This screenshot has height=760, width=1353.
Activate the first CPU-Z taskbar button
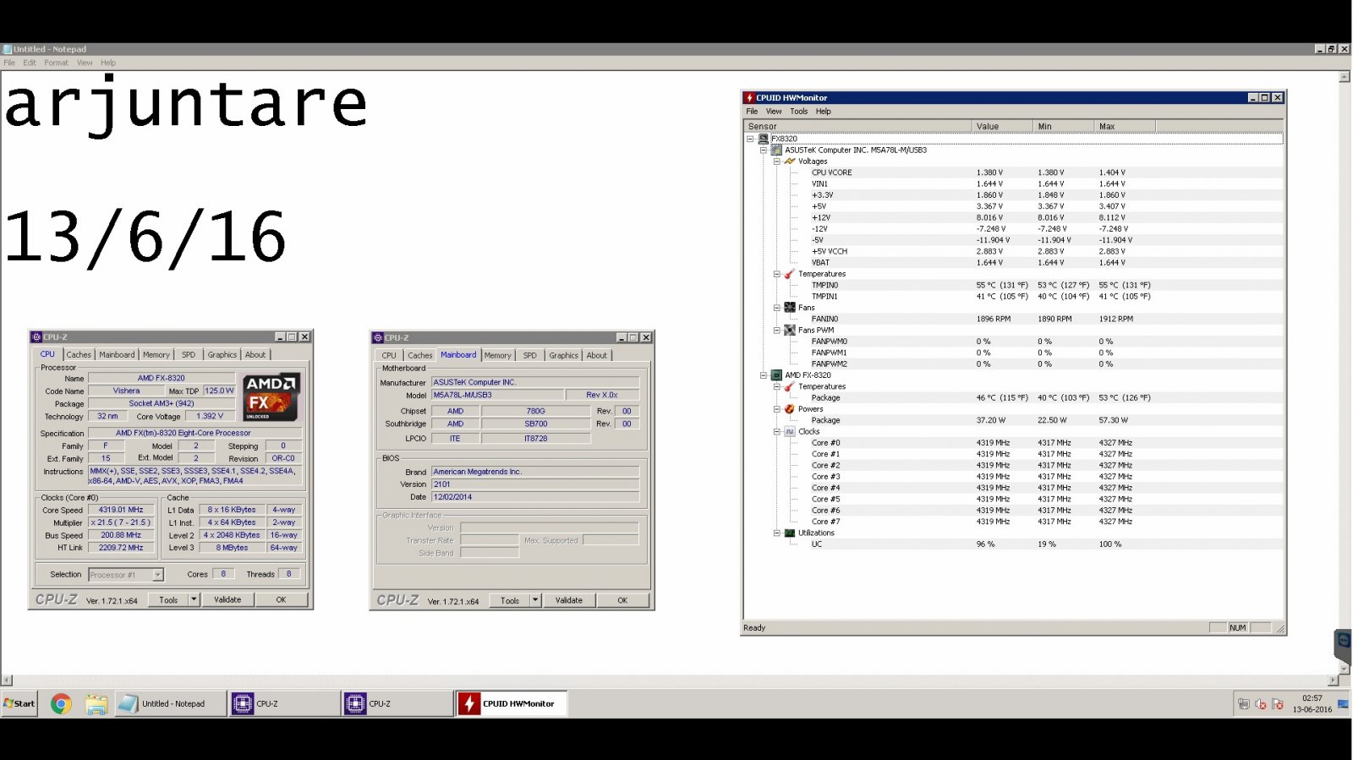284,703
